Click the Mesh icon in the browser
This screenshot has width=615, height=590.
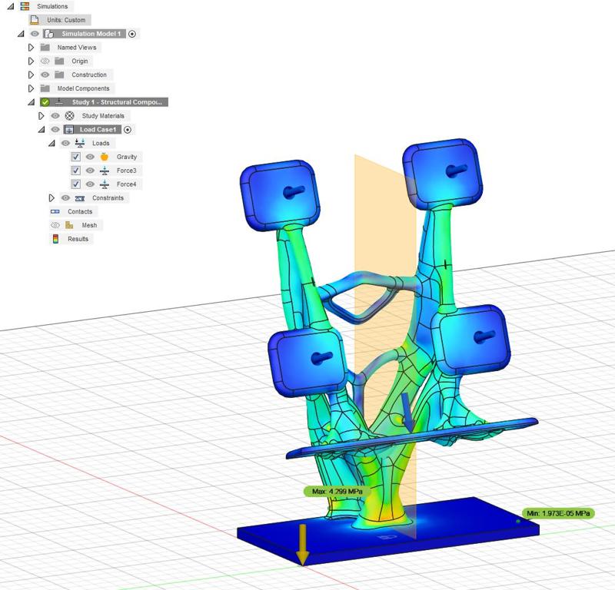tap(69, 225)
